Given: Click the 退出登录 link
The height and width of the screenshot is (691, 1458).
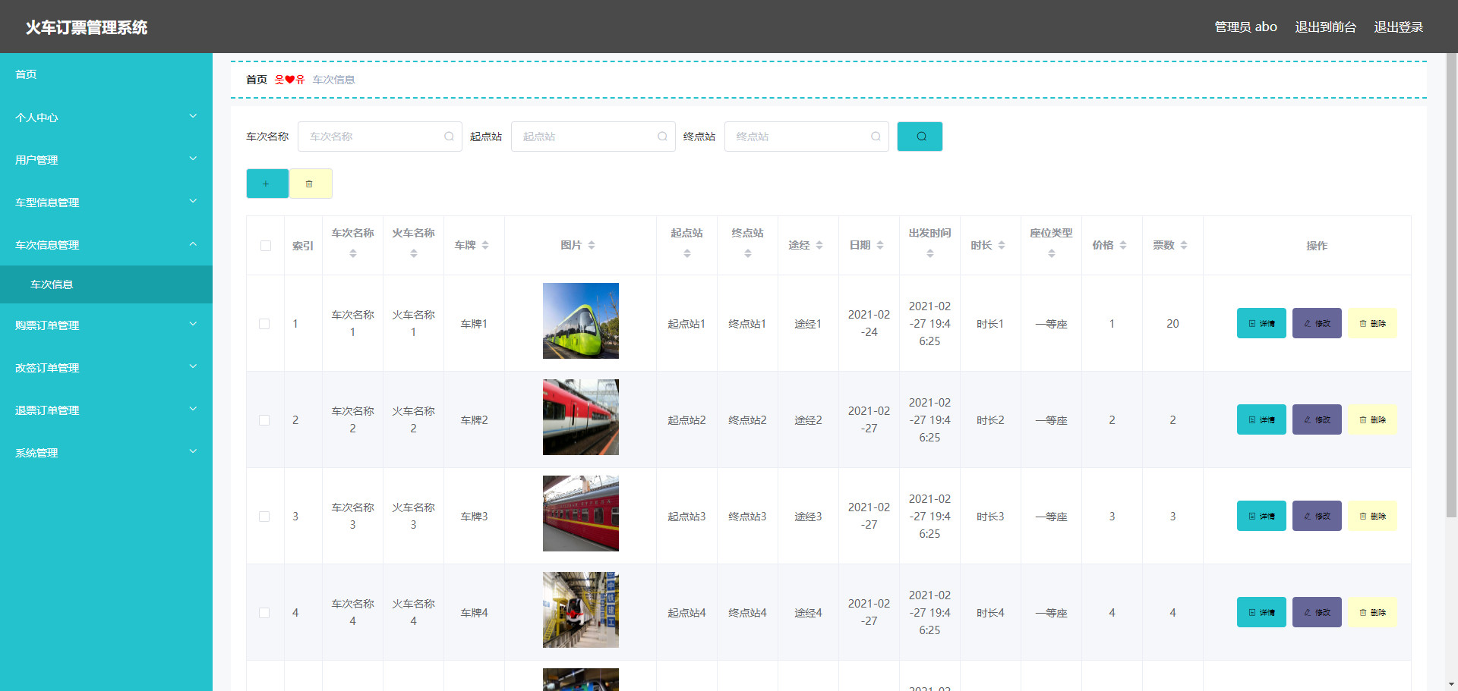Looking at the screenshot, I should [x=1398, y=27].
